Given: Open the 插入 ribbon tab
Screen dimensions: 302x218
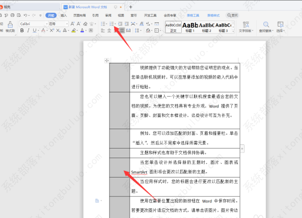Looking at the screenshot, I should coord(63,15).
